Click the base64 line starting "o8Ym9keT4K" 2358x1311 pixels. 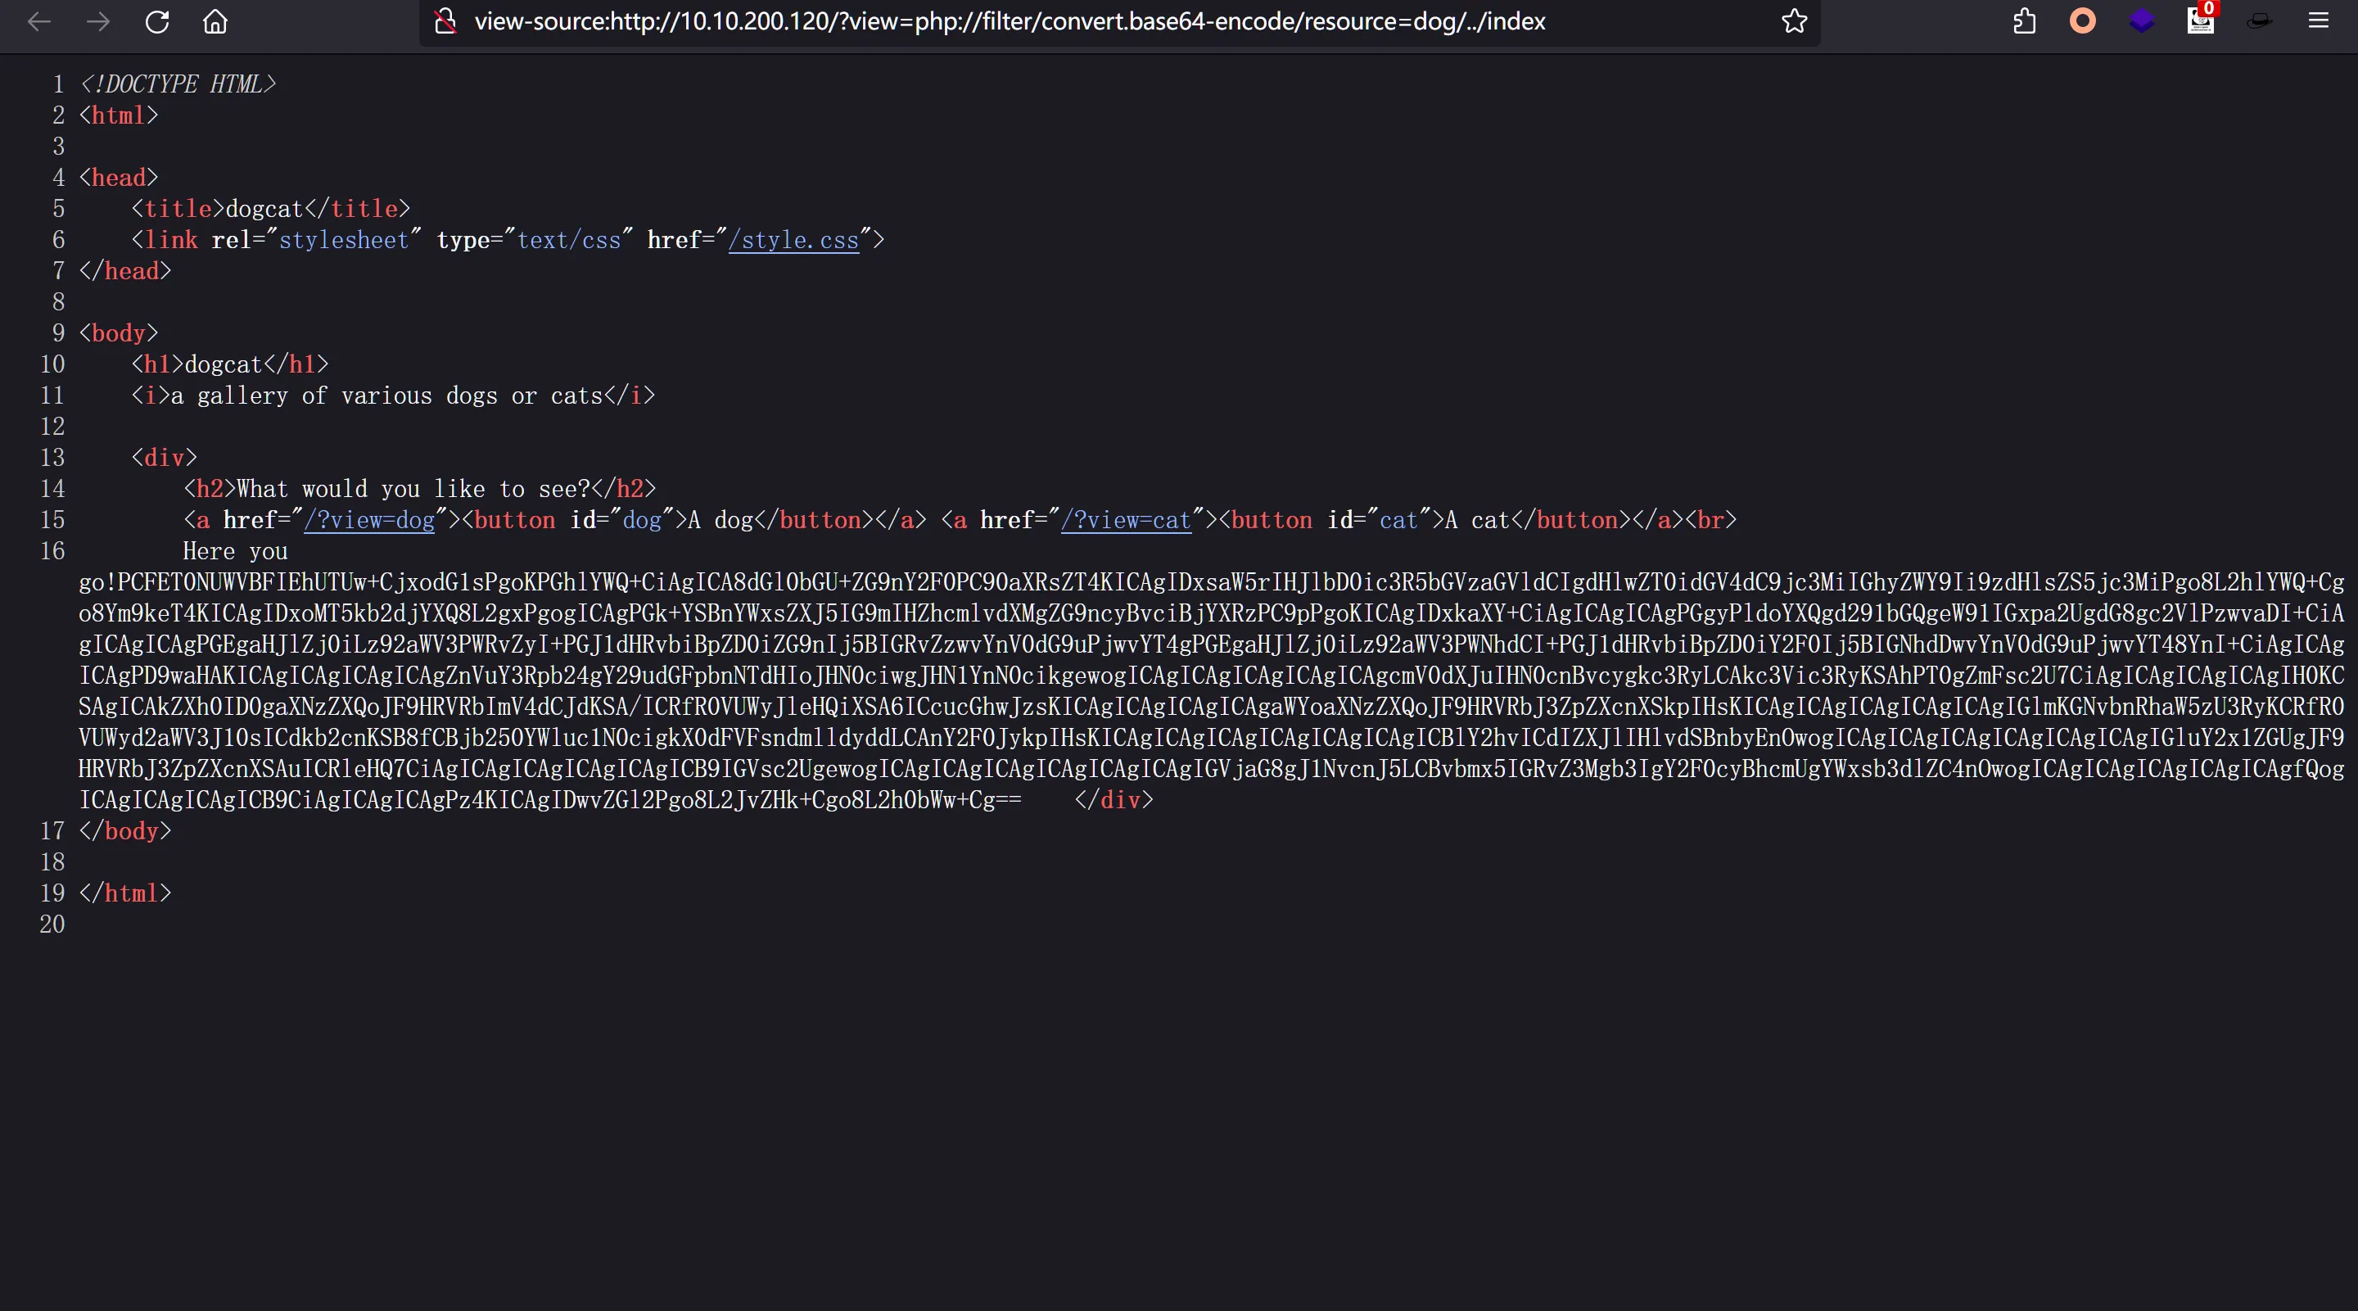pos(1211,613)
